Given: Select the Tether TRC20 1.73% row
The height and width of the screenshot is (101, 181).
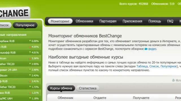Looking at the screenshot, I should (x=20, y=87).
